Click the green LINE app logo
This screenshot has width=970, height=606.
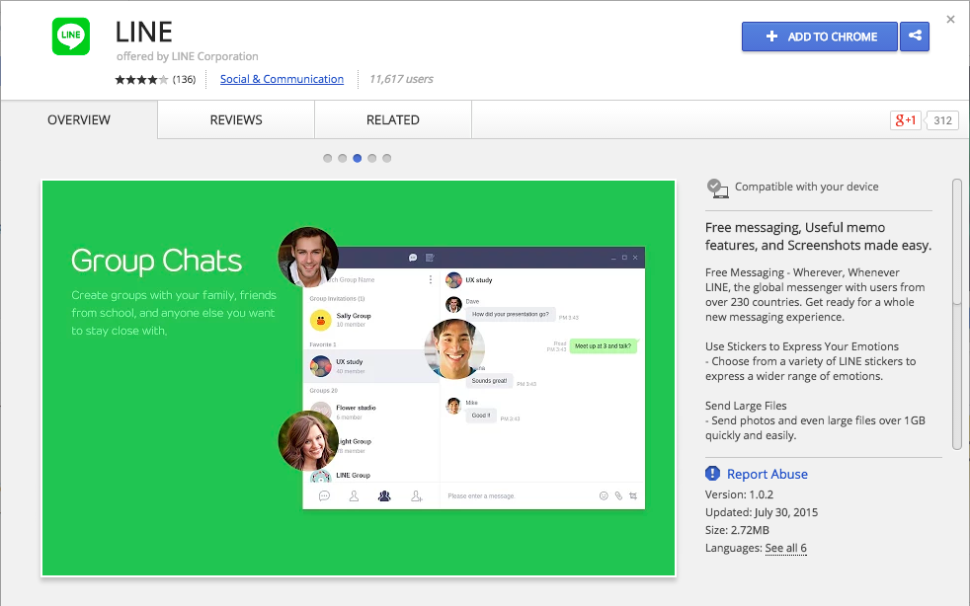(70, 36)
